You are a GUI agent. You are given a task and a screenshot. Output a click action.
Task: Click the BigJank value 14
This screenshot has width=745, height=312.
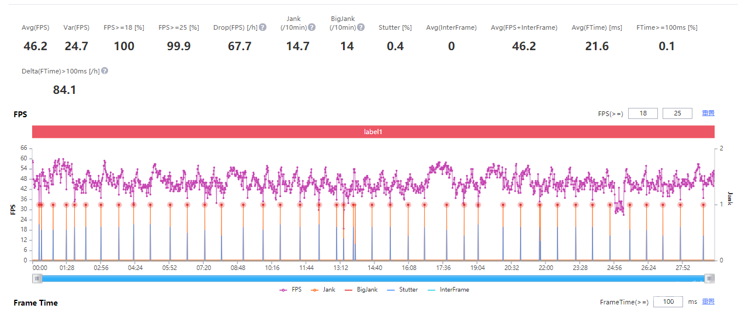click(x=347, y=46)
